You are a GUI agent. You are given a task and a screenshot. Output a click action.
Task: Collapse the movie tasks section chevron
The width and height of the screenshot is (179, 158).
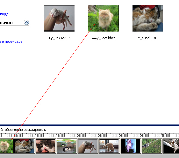26,22
